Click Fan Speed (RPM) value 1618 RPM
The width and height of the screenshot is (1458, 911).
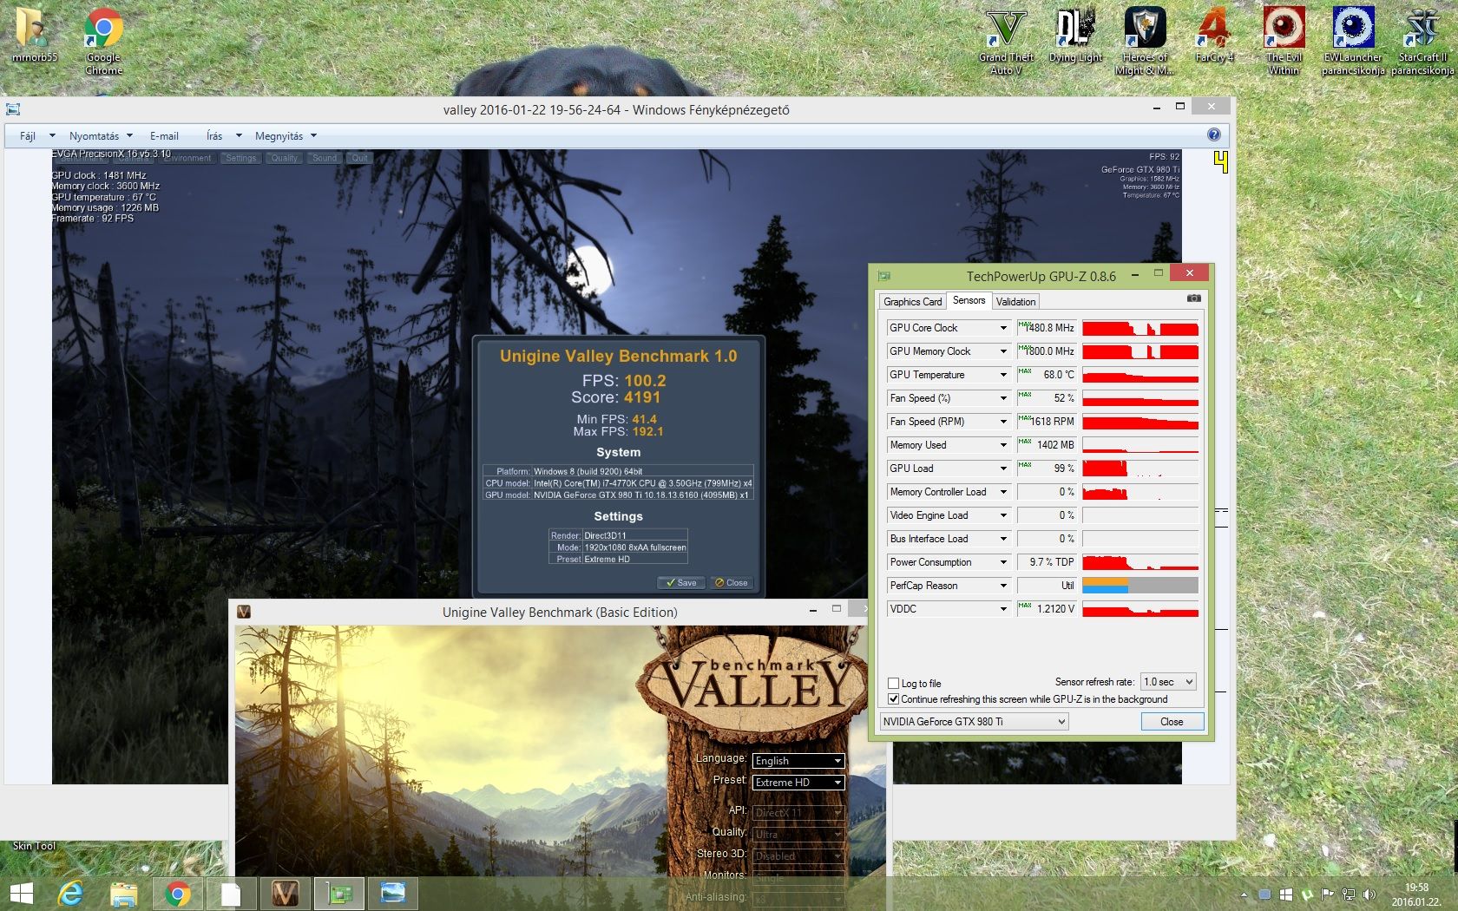(1047, 422)
